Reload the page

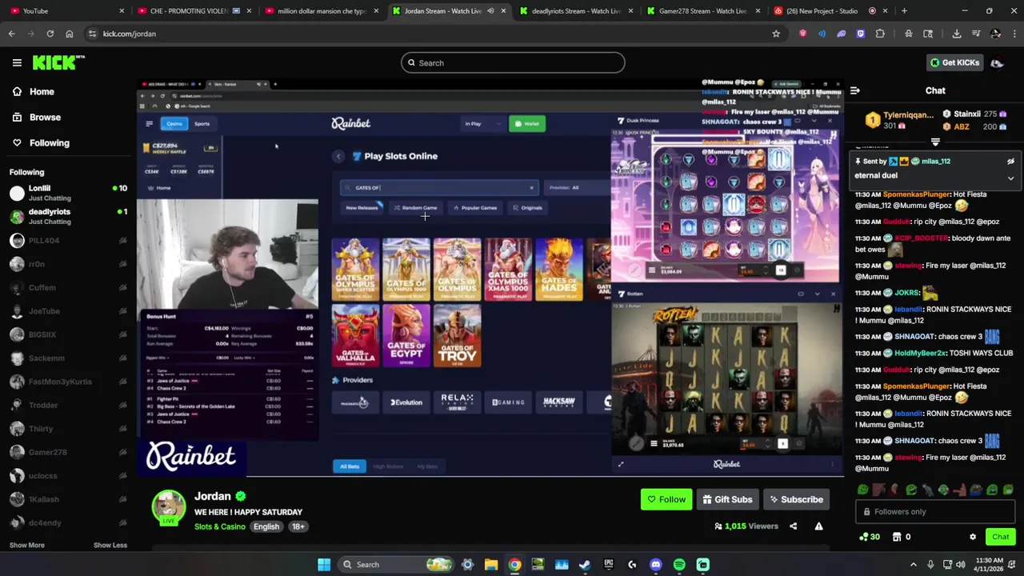point(50,34)
